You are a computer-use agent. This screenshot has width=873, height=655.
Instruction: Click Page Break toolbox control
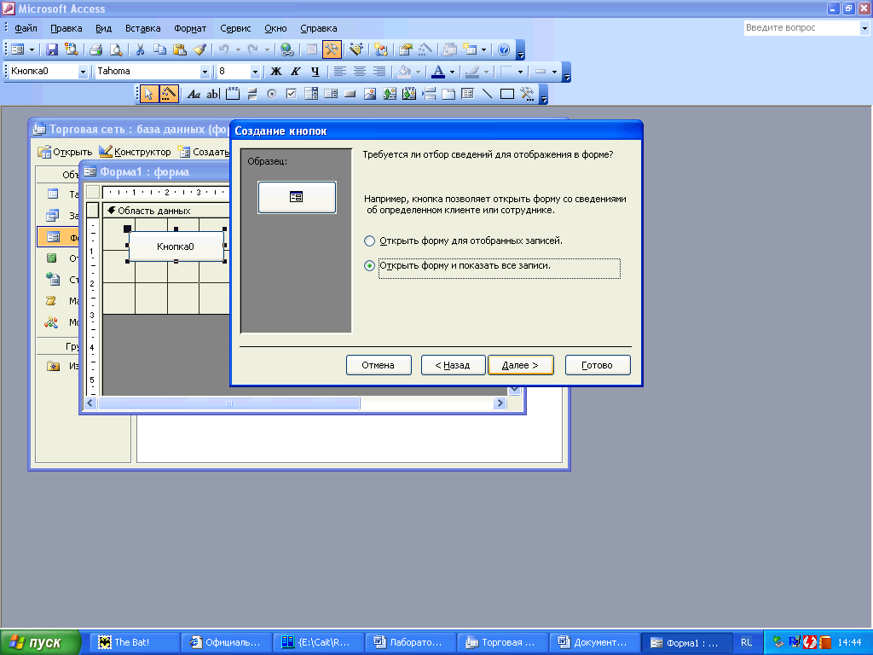tap(429, 94)
